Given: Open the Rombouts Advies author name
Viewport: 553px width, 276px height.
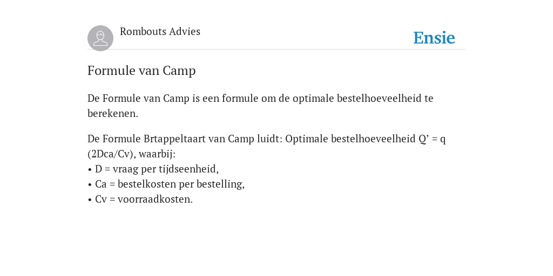Looking at the screenshot, I should pyautogui.click(x=160, y=31).
